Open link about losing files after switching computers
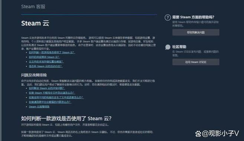 [x=56, y=97]
